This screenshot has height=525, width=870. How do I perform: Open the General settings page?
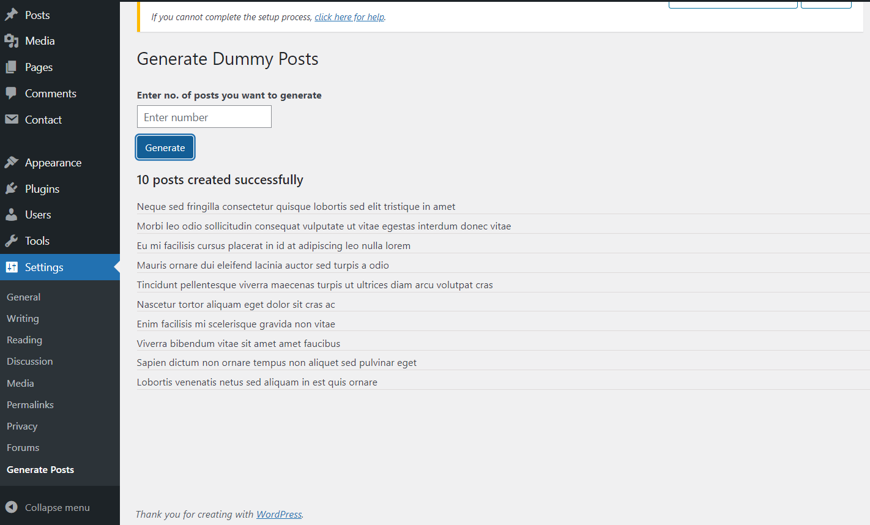23,297
